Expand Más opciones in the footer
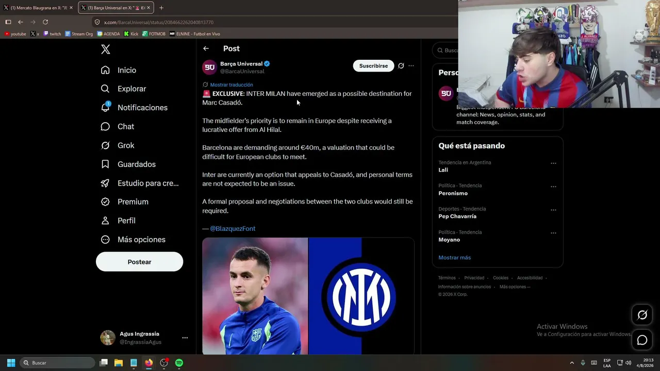The image size is (660, 371). point(515,287)
